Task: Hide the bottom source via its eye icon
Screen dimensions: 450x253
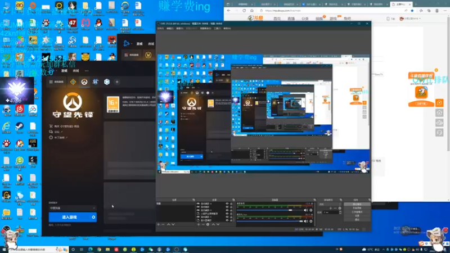Action: tap(227, 220)
